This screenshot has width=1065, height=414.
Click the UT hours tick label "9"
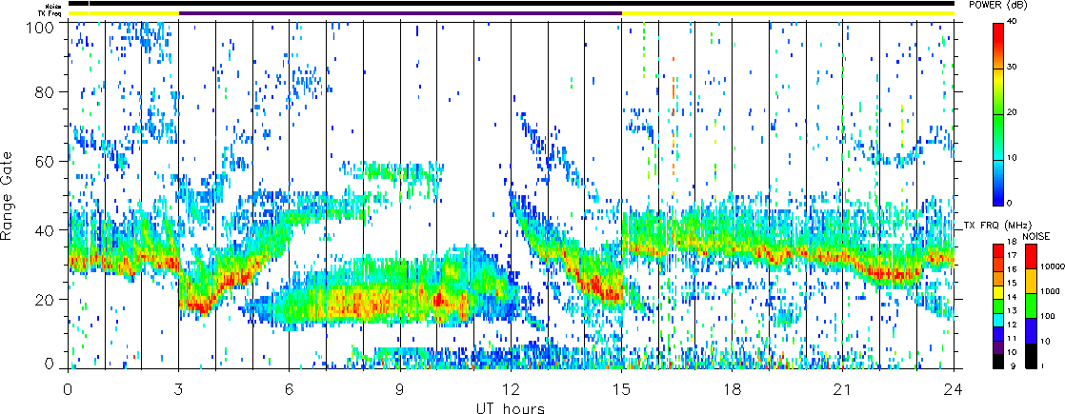pos(400,389)
